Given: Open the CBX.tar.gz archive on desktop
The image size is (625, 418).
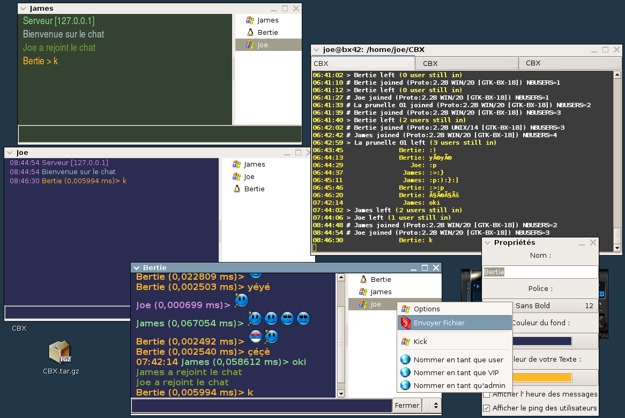Looking at the screenshot, I should (x=60, y=353).
